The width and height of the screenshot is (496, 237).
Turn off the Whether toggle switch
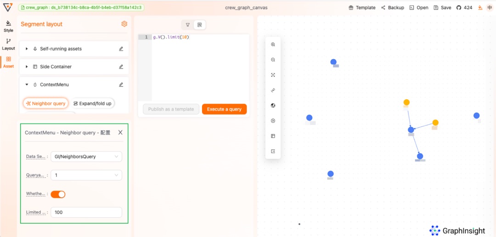click(x=58, y=194)
